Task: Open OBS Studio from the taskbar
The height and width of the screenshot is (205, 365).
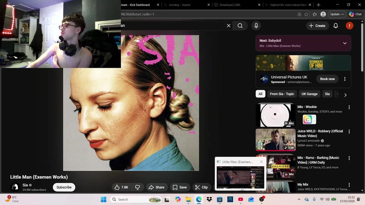Action: coord(261,199)
